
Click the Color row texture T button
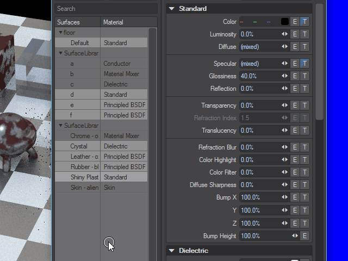click(x=304, y=22)
